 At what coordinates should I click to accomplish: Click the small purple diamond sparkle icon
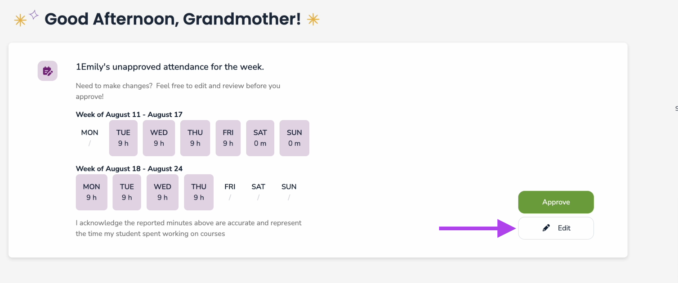coord(34,15)
